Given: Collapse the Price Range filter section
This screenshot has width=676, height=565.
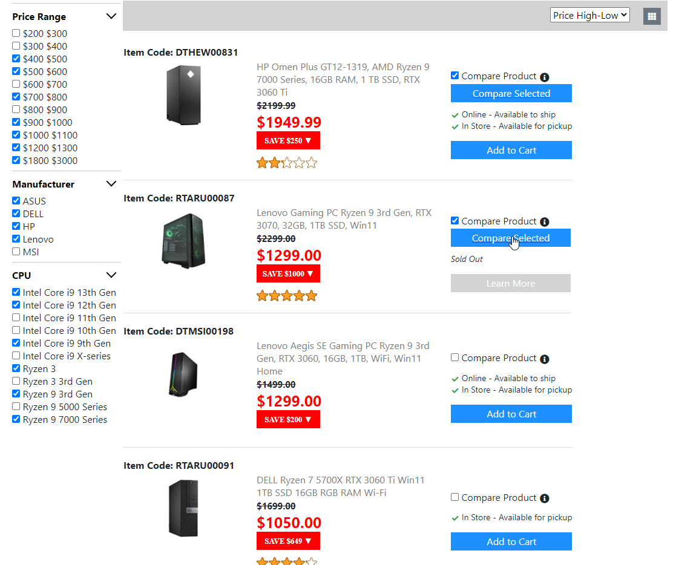Looking at the screenshot, I should [x=111, y=16].
